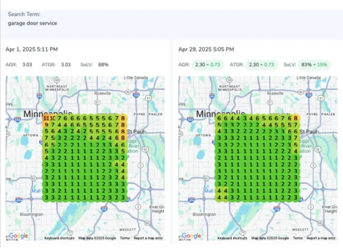The image size is (343, 248).
Task: Open the Terms link on left map
Action: tap(124, 238)
